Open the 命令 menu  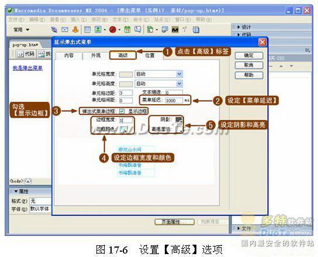141,20
